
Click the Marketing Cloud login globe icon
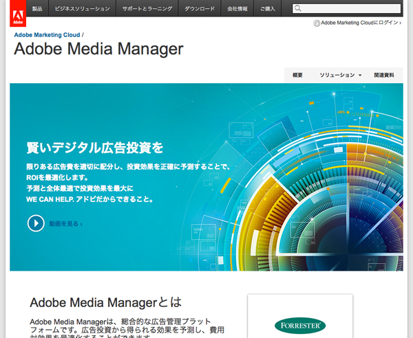coord(317,23)
